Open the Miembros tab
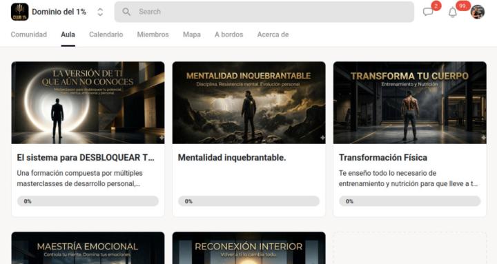The width and height of the screenshot is (497, 264). coord(153,34)
